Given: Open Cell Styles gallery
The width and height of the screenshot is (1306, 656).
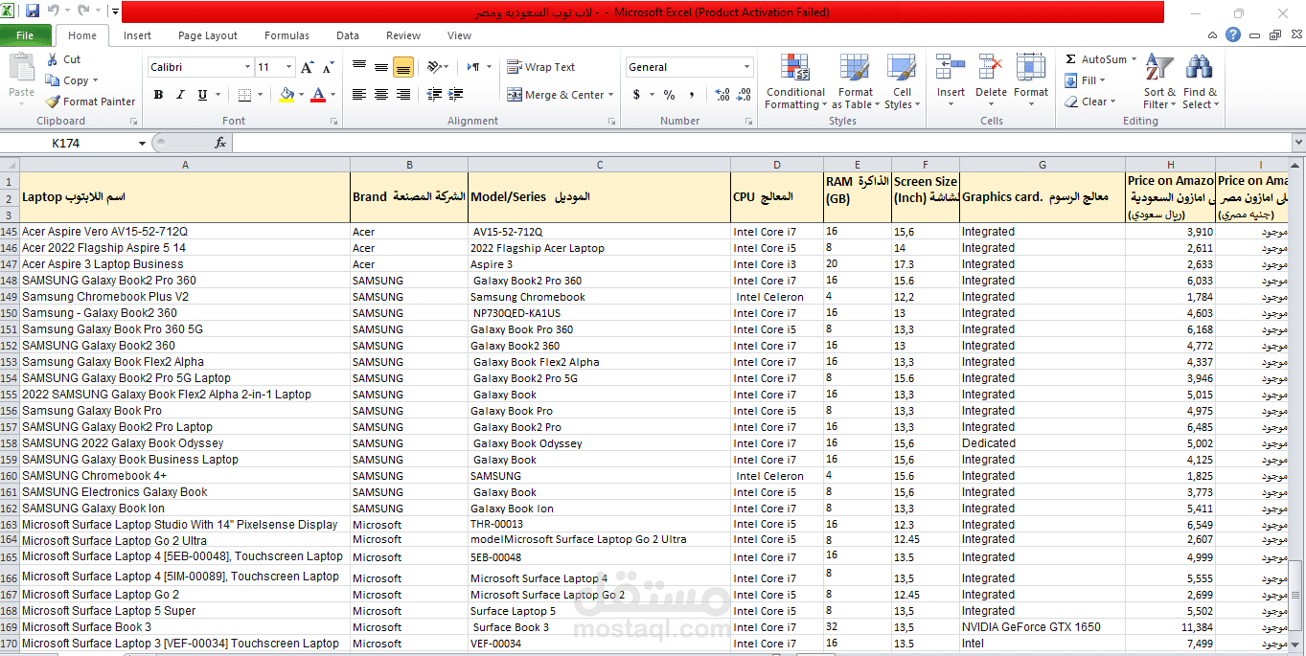Looking at the screenshot, I should (x=901, y=82).
